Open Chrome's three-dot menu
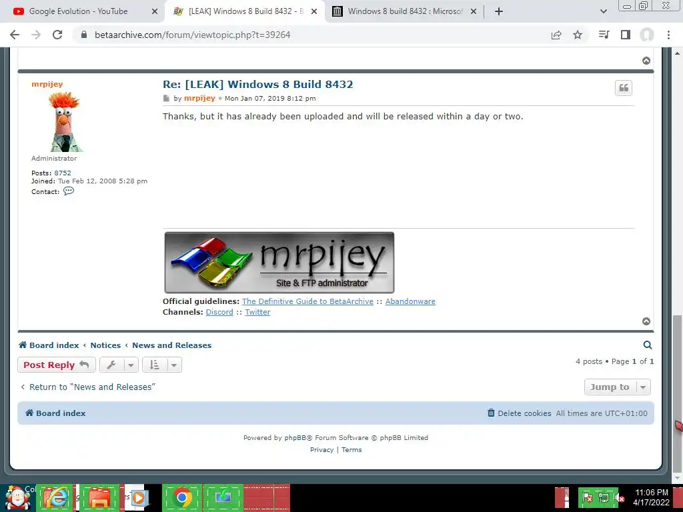 coord(668,35)
